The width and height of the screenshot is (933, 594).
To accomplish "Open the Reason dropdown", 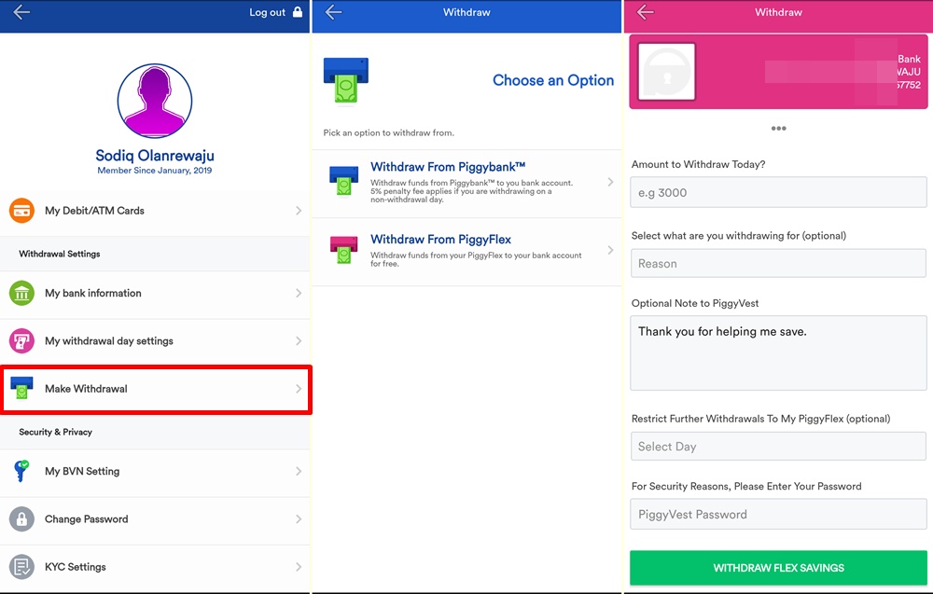I will 778,263.
